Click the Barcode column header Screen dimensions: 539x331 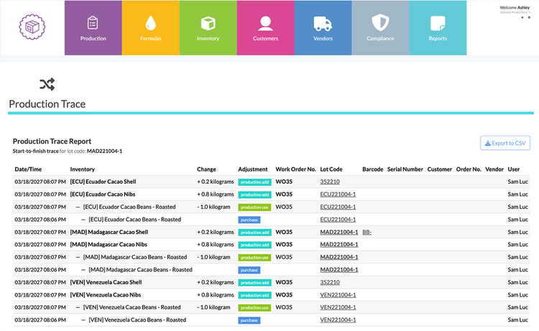tap(372, 169)
